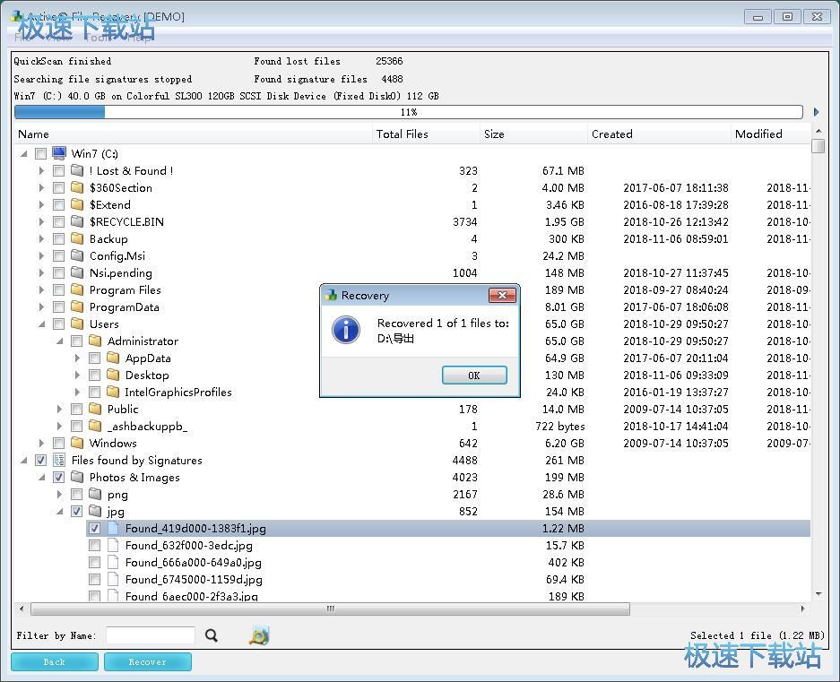Click the vertical scrollbar thumb
840x682 pixels.
point(818,146)
